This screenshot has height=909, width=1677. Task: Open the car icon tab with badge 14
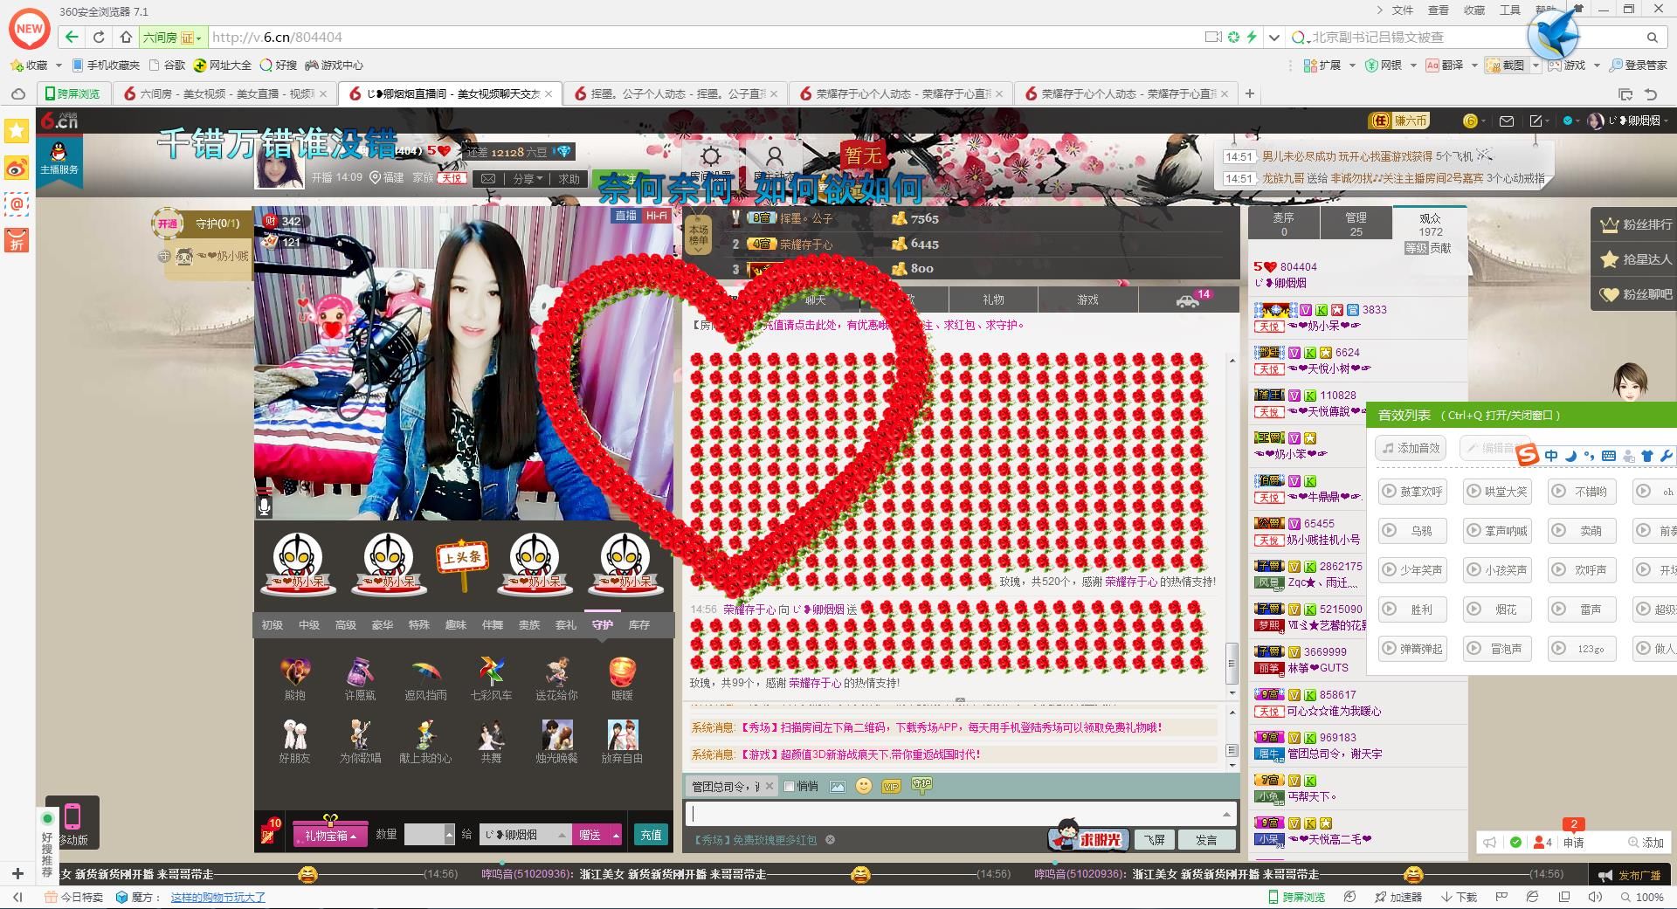(1188, 300)
